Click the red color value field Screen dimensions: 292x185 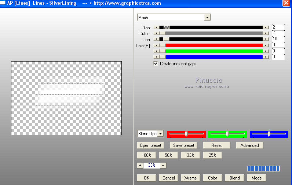278,45
